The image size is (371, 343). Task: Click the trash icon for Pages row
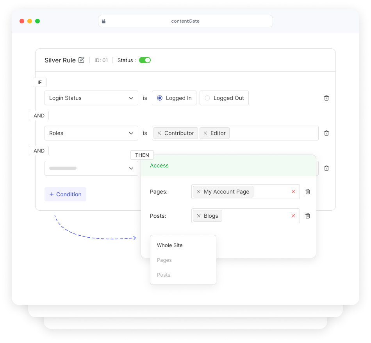click(x=308, y=192)
